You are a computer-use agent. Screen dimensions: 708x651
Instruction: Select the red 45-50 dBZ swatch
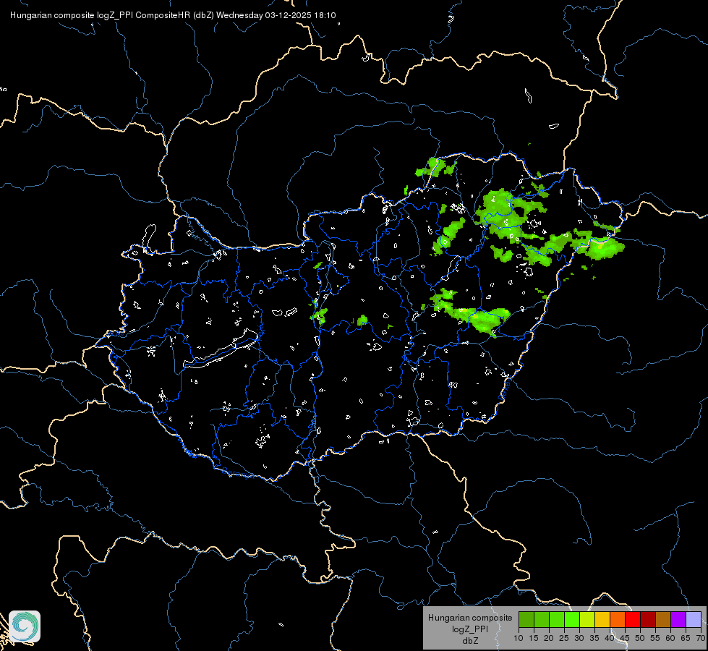[x=633, y=620]
